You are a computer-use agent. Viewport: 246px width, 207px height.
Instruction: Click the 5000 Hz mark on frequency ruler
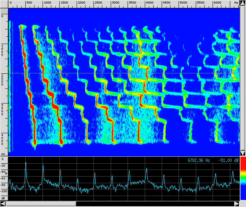point(183,3)
